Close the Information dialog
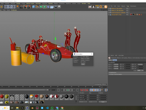This screenshot has height=110, width=146. (92, 54)
